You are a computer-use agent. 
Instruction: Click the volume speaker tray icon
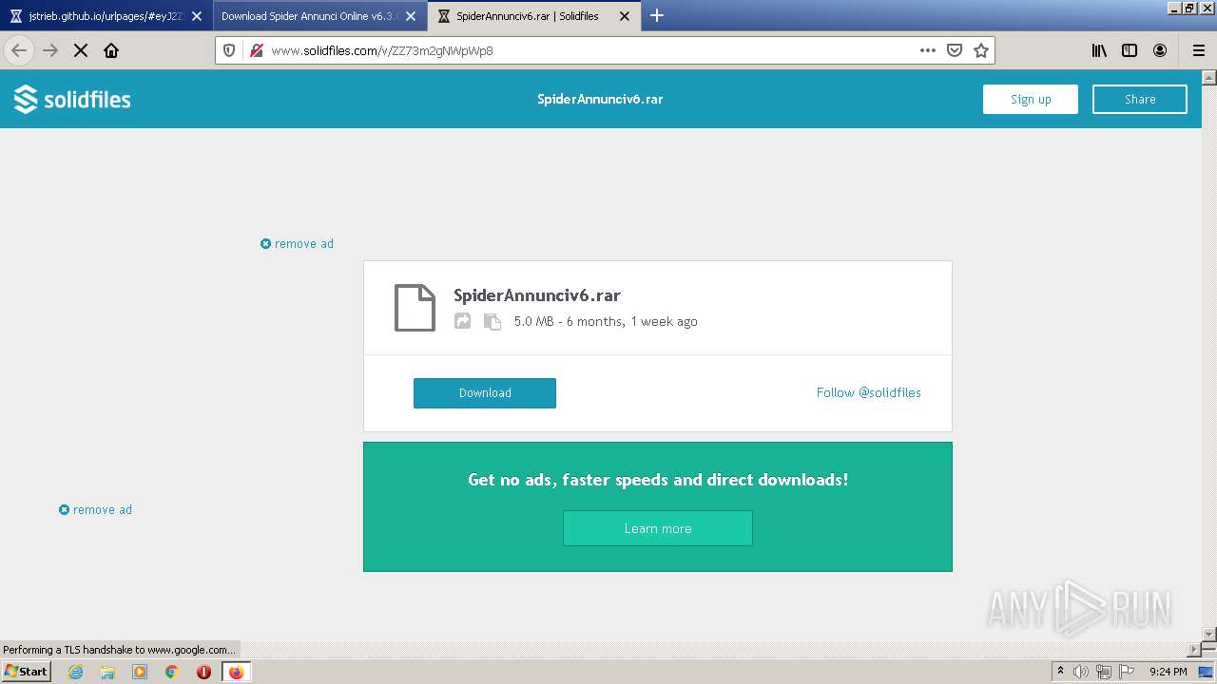click(x=1080, y=672)
